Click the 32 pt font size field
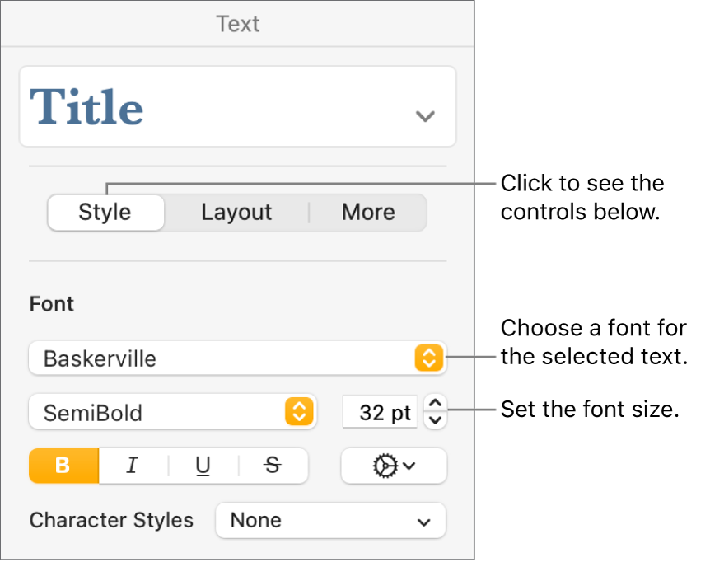Image resolution: width=710 pixels, height=562 pixels. [381, 412]
